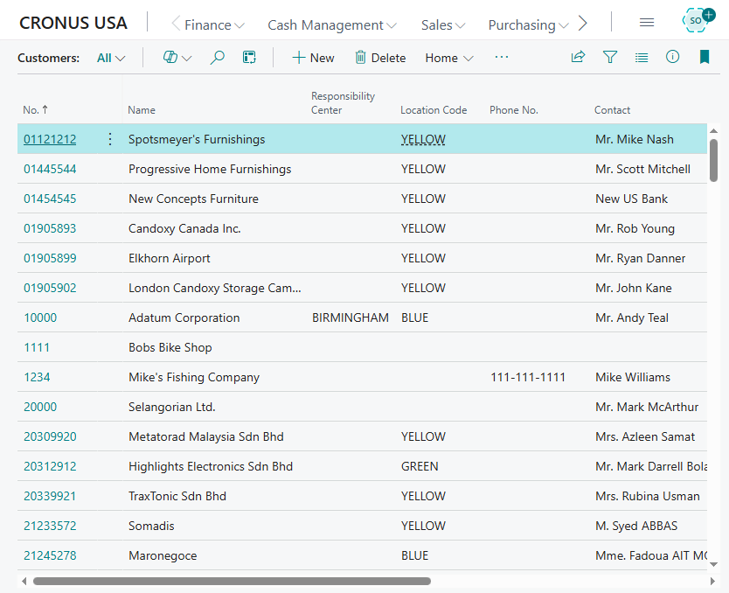
Task: Click the Edit List icon in the toolbar
Action: pos(249,58)
